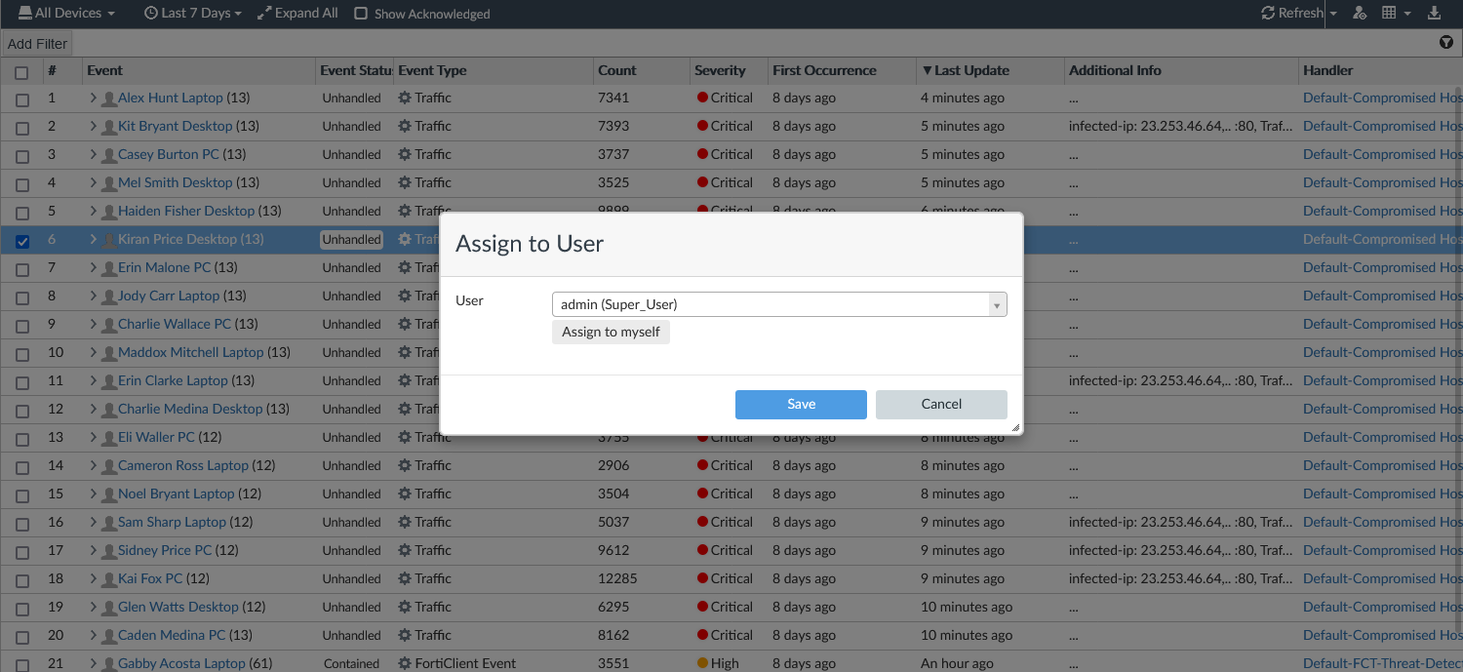Expand the Alex Hunt Laptop event row
The height and width of the screenshot is (672, 1463).
94,99
